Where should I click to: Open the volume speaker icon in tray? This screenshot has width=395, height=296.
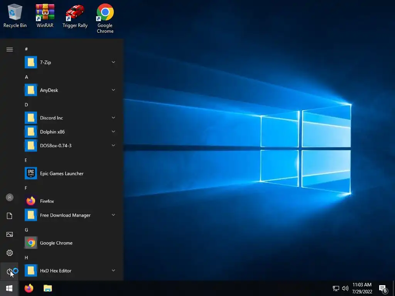pyautogui.click(x=345, y=288)
